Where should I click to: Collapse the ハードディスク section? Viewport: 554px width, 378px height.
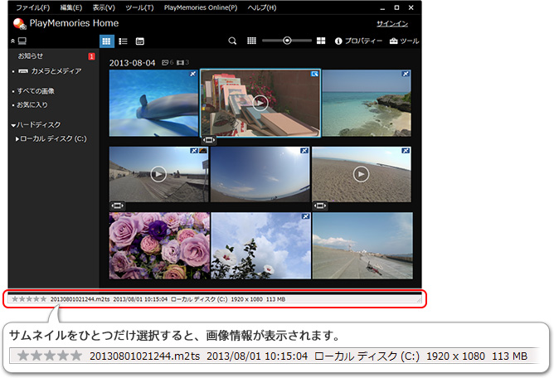click(14, 124)
